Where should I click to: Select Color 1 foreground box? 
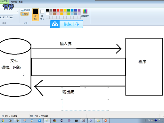(x=36, y=15)
